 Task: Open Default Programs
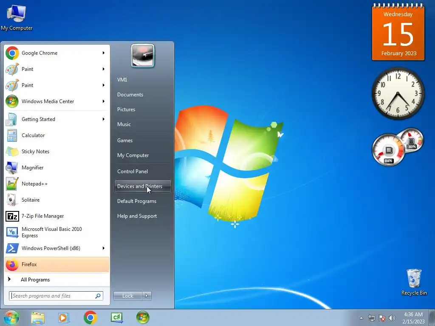[x=143, y=201]
